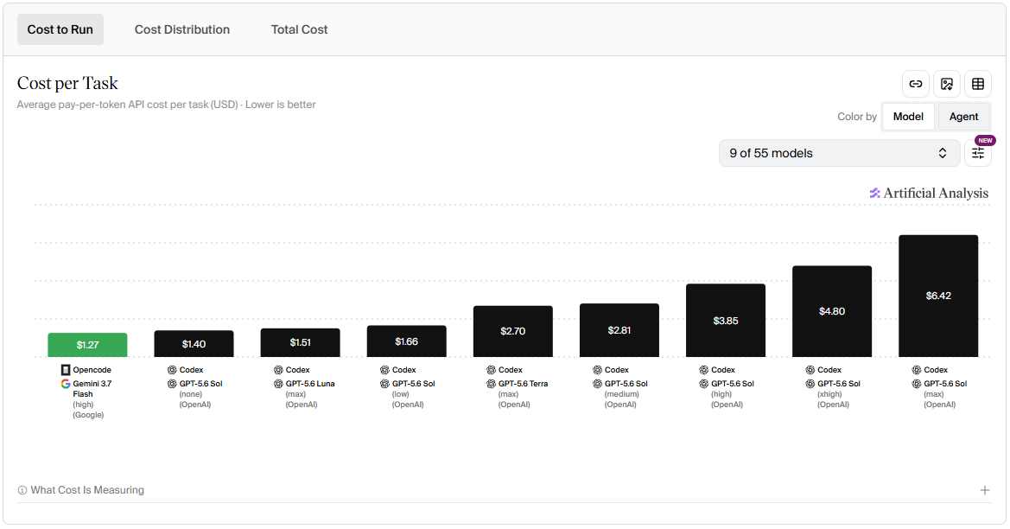Click the (low) reasoning label
The height and width of the screenshot is (529, 1010).
(401, 394)
